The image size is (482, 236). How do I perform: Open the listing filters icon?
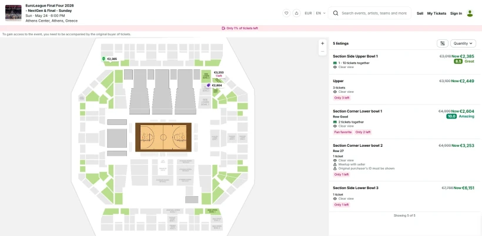443,43
